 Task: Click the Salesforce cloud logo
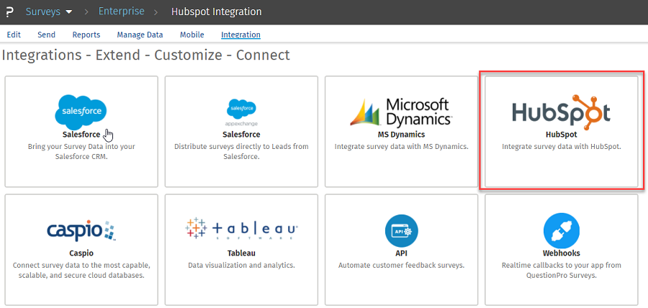coord(81,110)
